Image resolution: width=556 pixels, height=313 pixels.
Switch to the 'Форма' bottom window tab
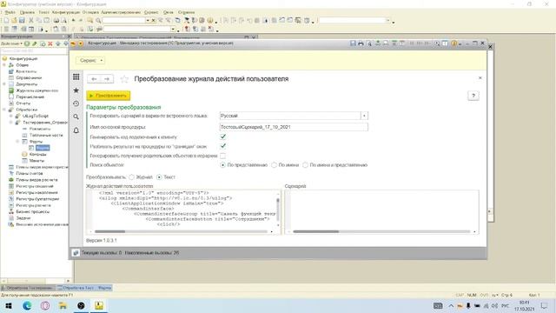pyautogui.click(x=84, y=288)
